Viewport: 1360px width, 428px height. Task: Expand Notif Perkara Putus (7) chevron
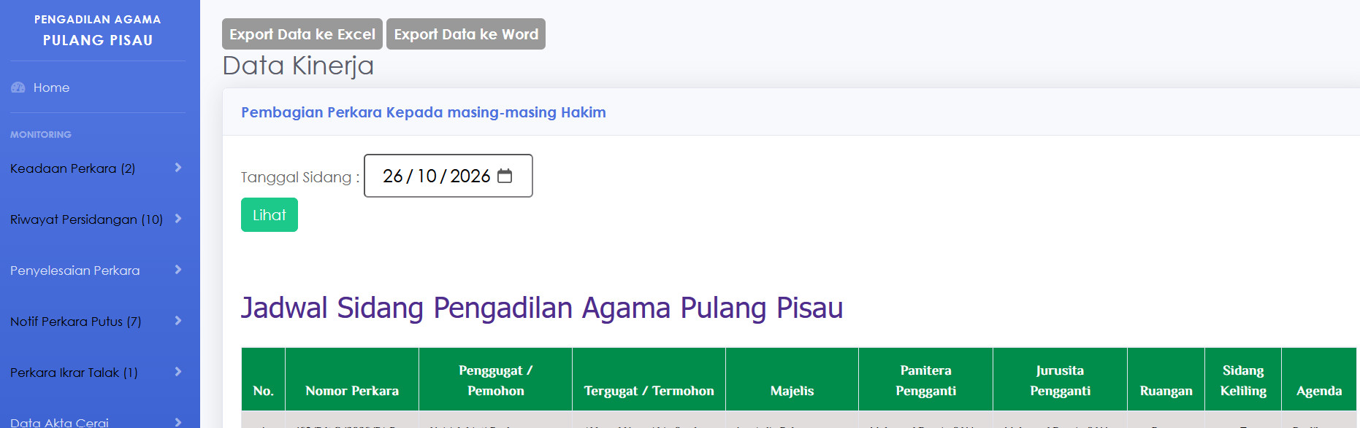point(178,321)
